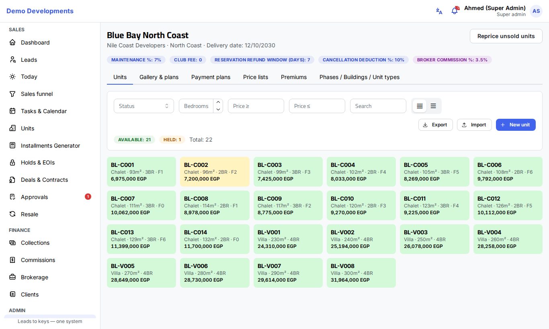Filter by the HELD: 1 badge

click(172, 140)
